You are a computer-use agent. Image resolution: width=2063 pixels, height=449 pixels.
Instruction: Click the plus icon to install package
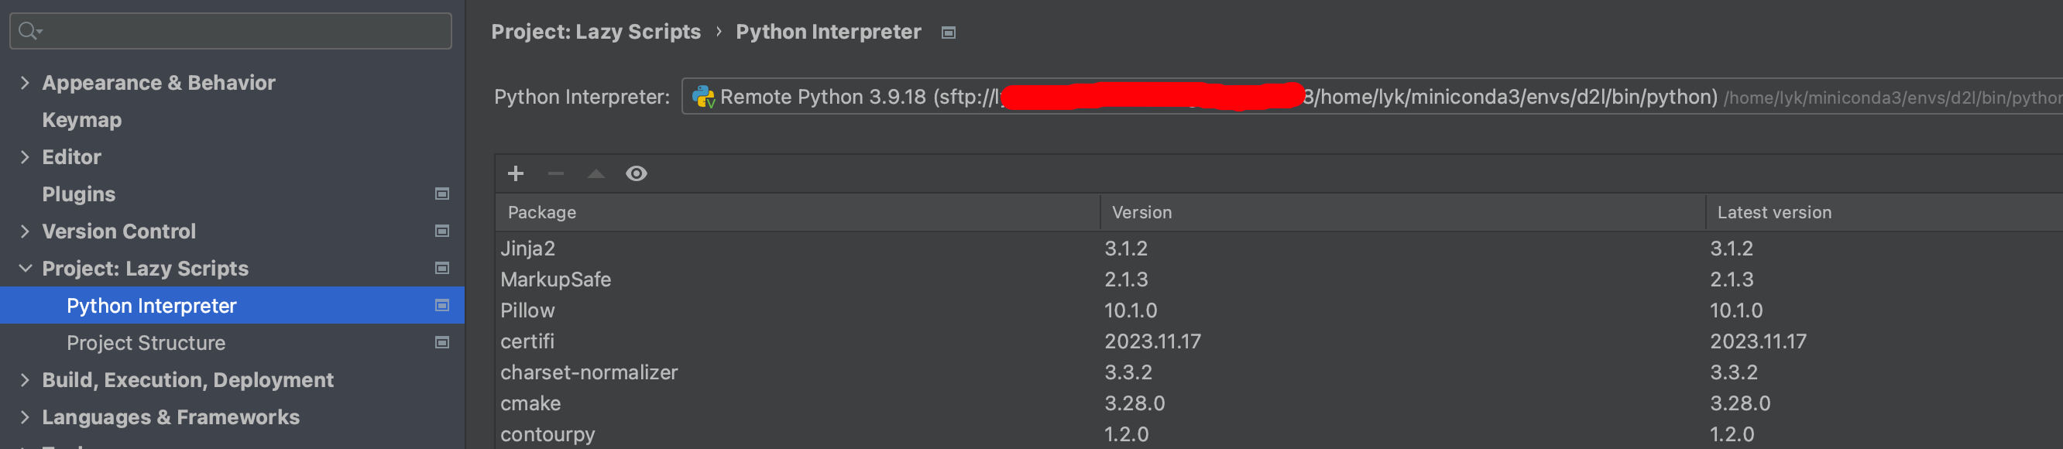point(516,173)
